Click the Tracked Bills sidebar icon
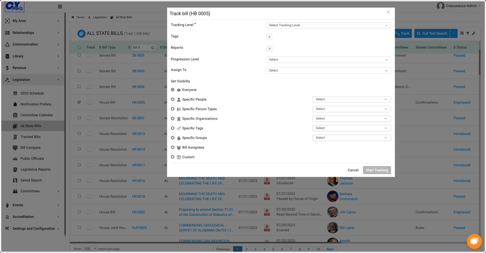This screenshot has width=486, height=253. tap(15, 137)
